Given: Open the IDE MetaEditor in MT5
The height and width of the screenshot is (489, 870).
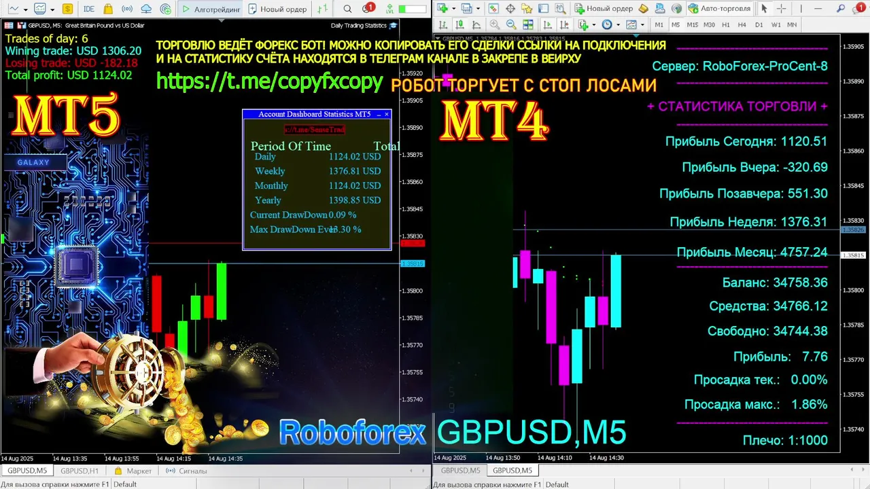Looking at the screenshot, I should [89, 9].
